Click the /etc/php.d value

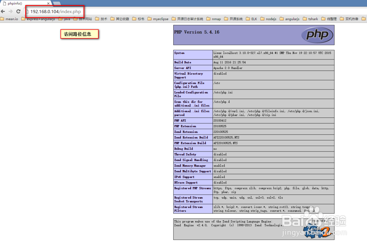click(x=221, y=102)
